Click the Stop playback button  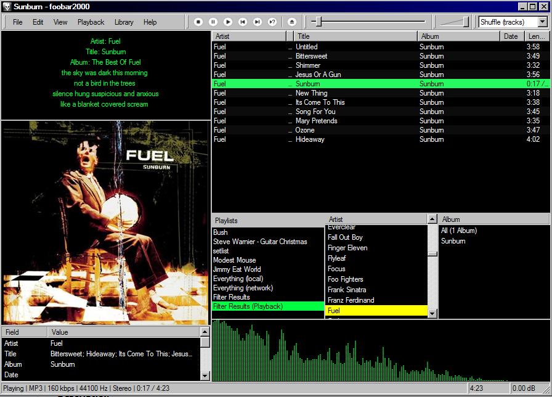[x=198, y=22]
